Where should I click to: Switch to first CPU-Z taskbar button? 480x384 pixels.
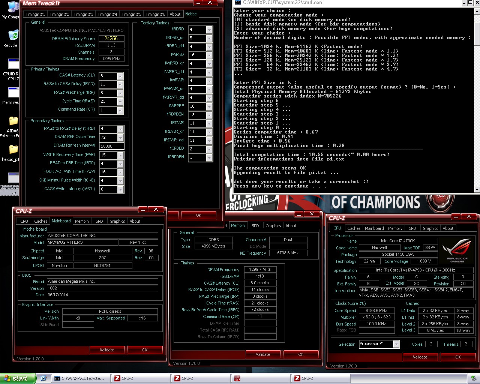pos(141,378)
